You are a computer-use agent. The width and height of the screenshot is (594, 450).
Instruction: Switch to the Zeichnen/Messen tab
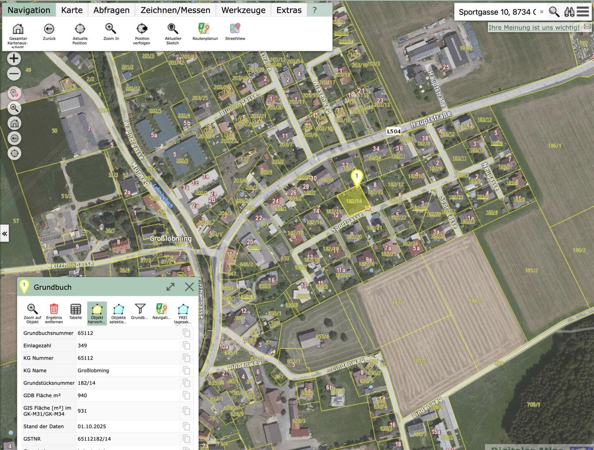point(175,10)
